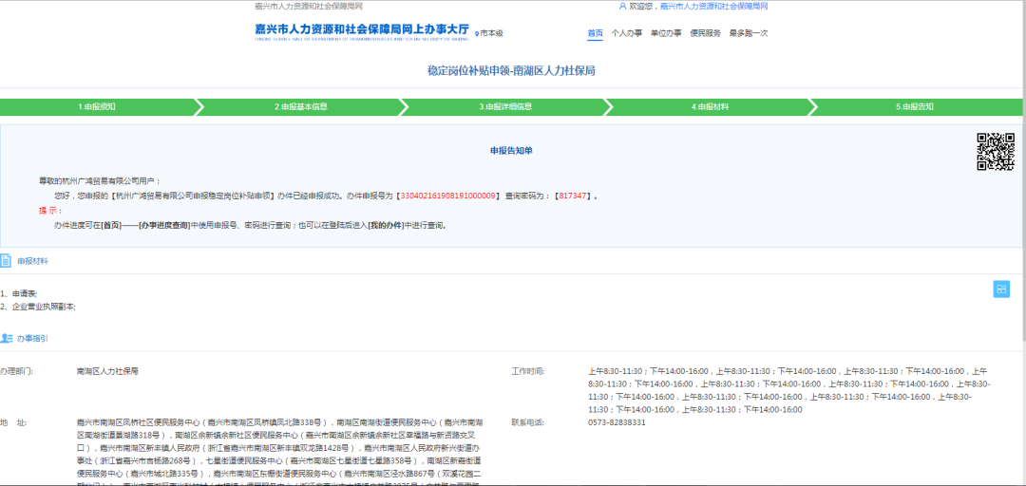The image size is (1026, 486).
Task: Jump to step 3.申报详细信息
Action: tap(505, 107)
